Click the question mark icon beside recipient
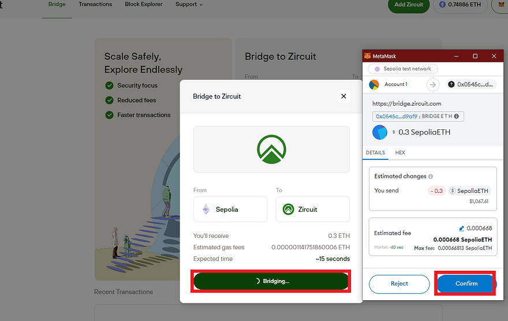Image resolution: width=508 pixels, height=321 pixels. point(451,84)
